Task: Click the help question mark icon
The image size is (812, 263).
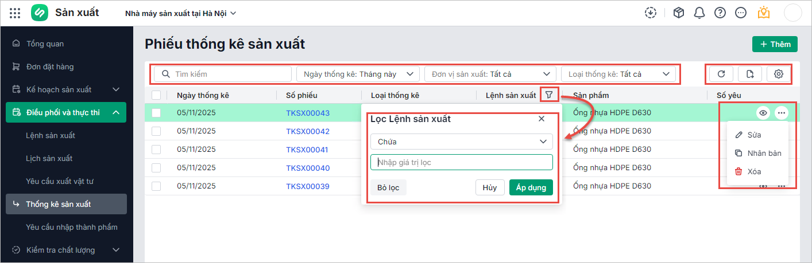Action: click(x=720, y=13)
